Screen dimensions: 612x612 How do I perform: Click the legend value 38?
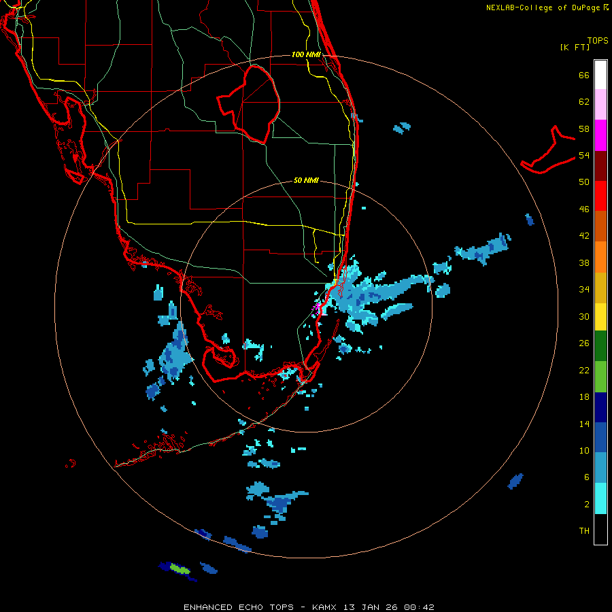[x=584, y=262]
